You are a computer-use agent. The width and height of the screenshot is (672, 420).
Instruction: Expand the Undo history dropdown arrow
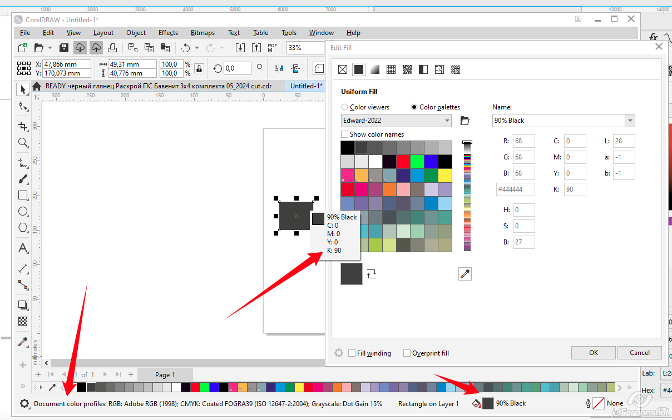point(197,48)
